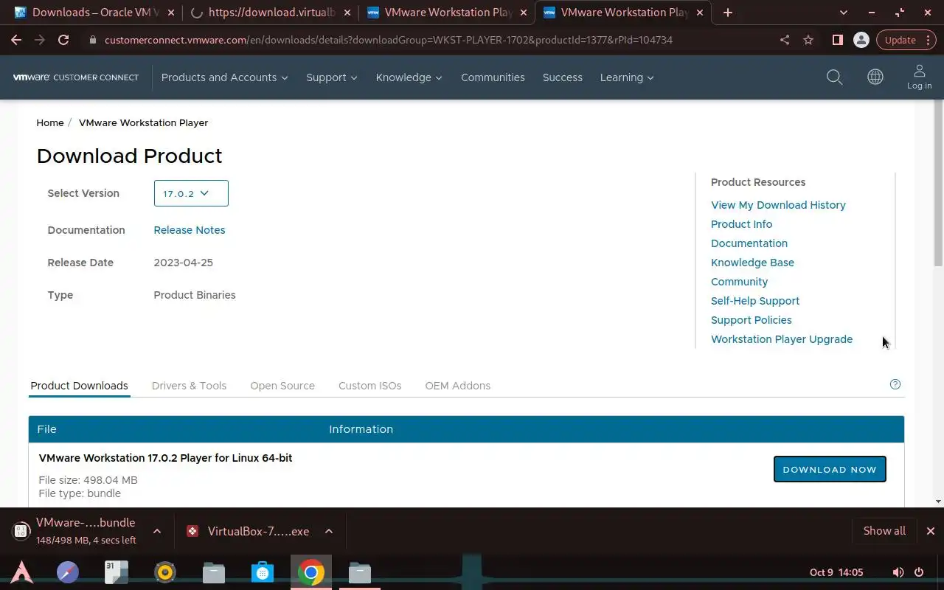Click the Home breadcrumb link
The image size is (944, 590).
(x=50, y=122)
